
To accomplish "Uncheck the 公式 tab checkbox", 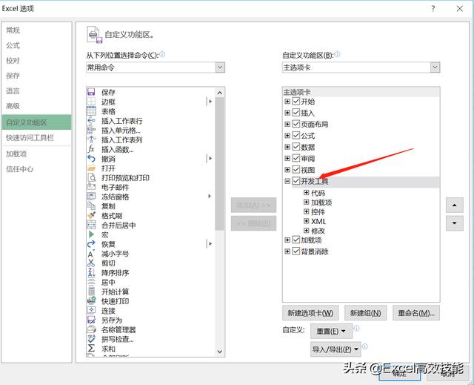I will click(296, 135).
